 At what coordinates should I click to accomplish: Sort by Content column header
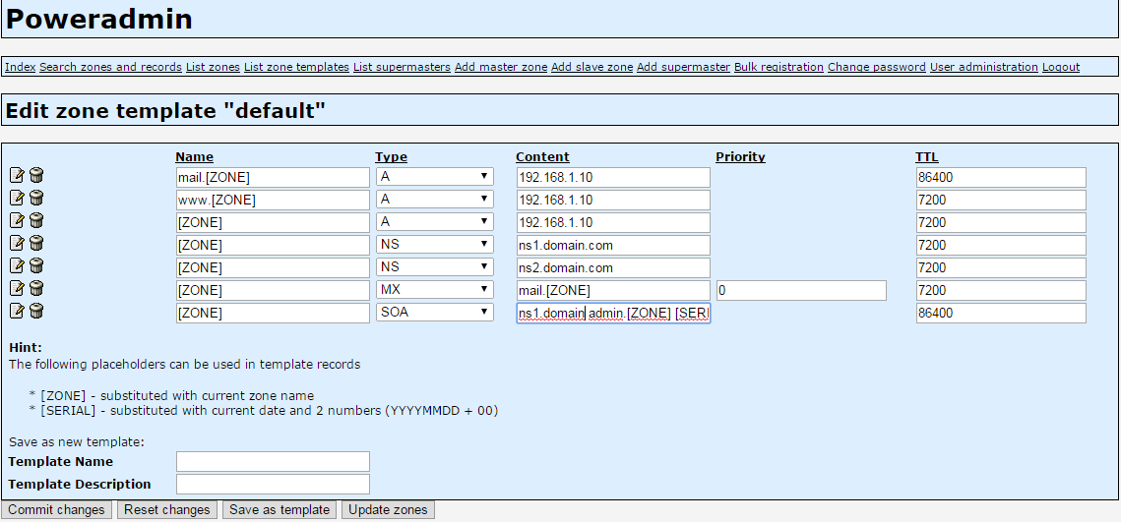(x=542, y=157)
